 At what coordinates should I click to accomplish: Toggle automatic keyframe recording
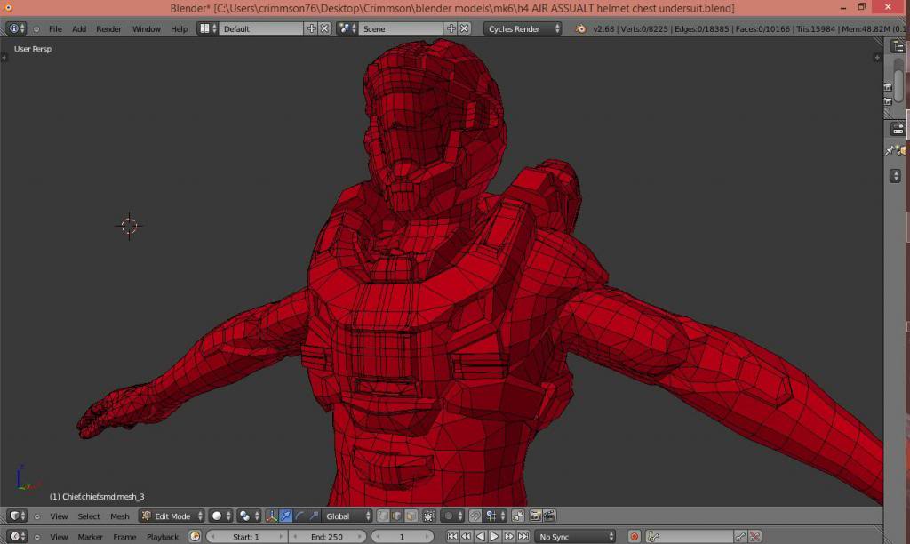point(635,537)
